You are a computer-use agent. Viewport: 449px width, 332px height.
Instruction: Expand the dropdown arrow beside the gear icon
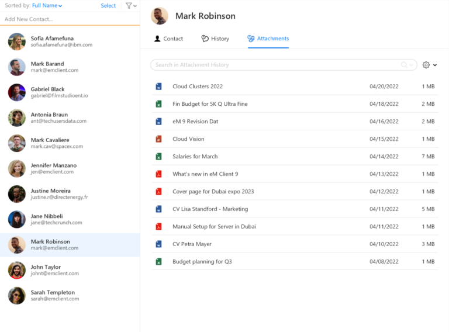click(435, 65)
